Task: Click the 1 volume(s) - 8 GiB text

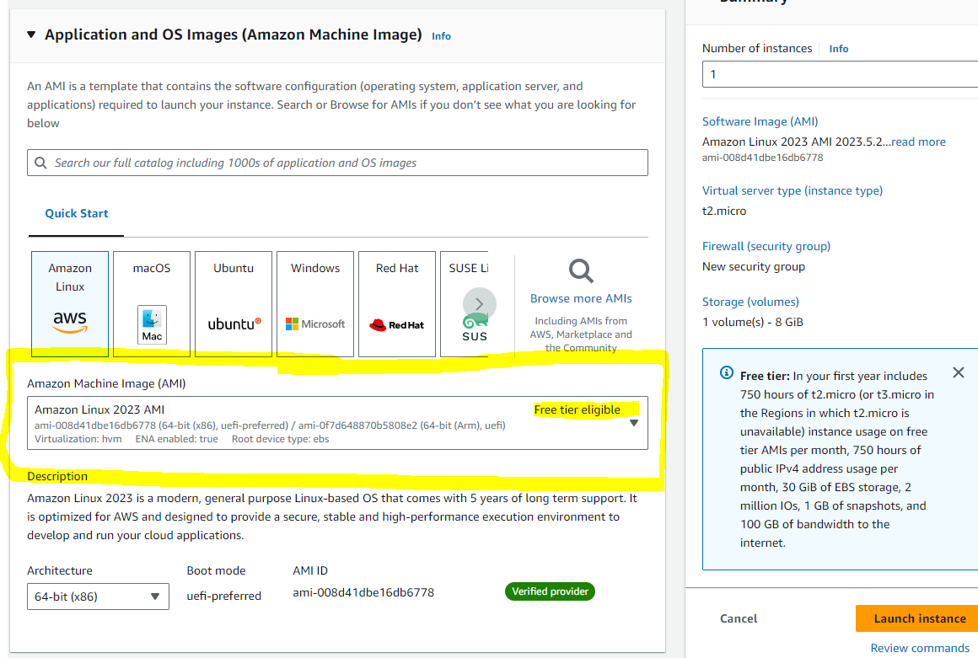Action: 753,322
